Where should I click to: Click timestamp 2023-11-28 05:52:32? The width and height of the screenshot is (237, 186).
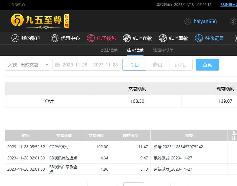pyautogui.click(x=26, y=147)
